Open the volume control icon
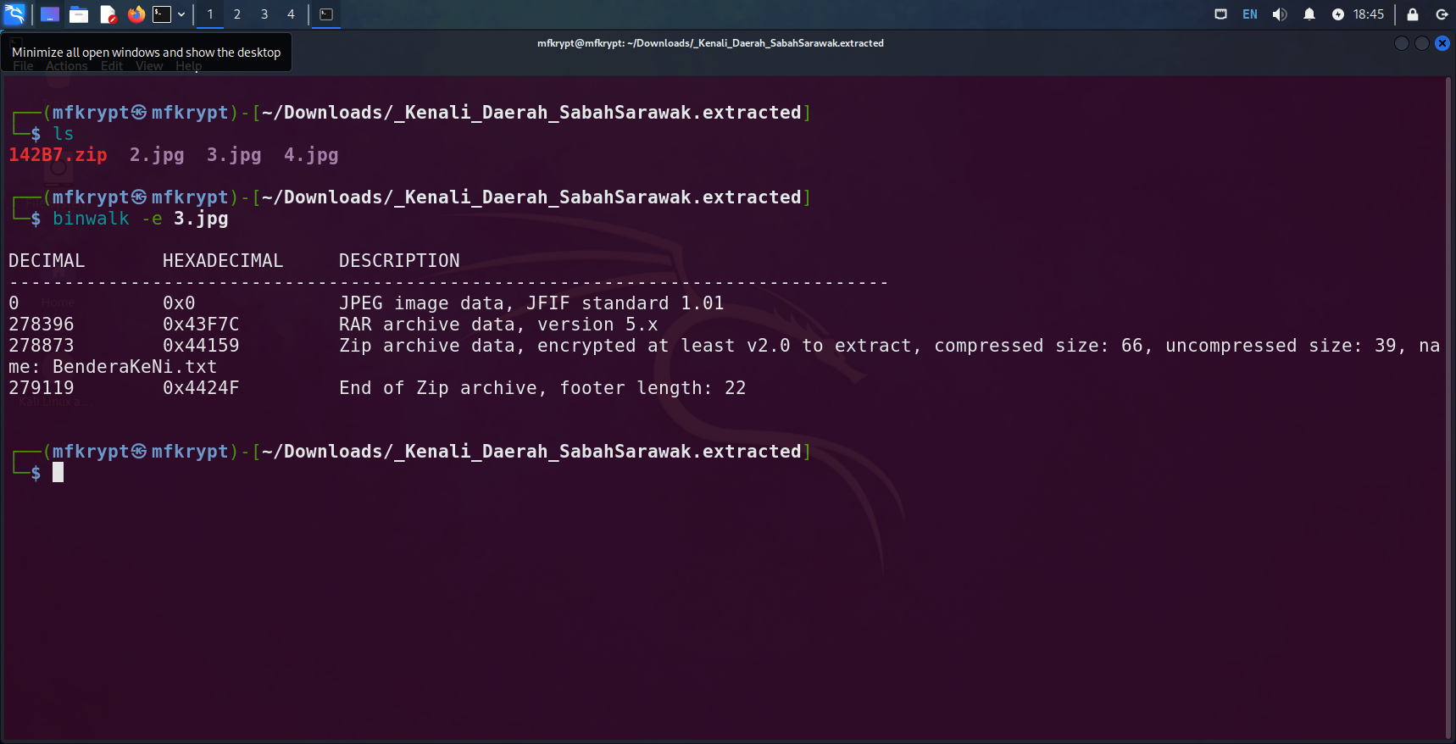This screenshot has width=1456, height=744. [1279, 14]
